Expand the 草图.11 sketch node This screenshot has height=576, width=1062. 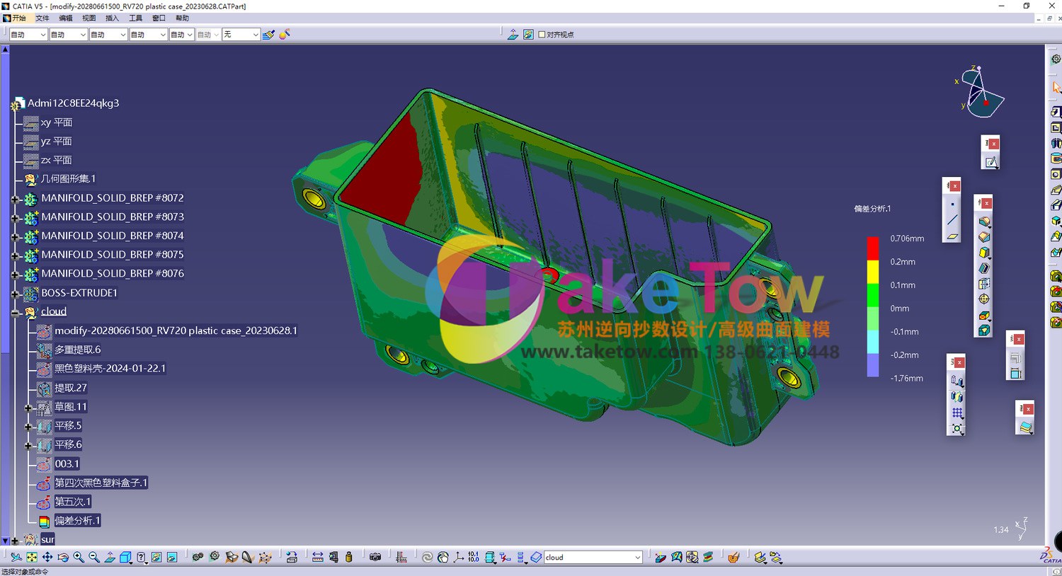click(x=28, y=408)
